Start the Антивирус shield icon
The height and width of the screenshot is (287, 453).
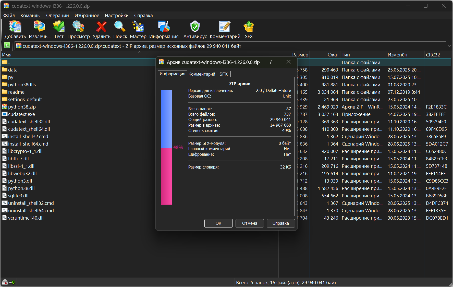tap(195, 27)
